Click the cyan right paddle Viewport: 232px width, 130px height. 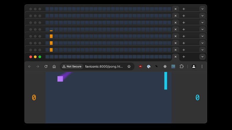(x=166, y=81)
